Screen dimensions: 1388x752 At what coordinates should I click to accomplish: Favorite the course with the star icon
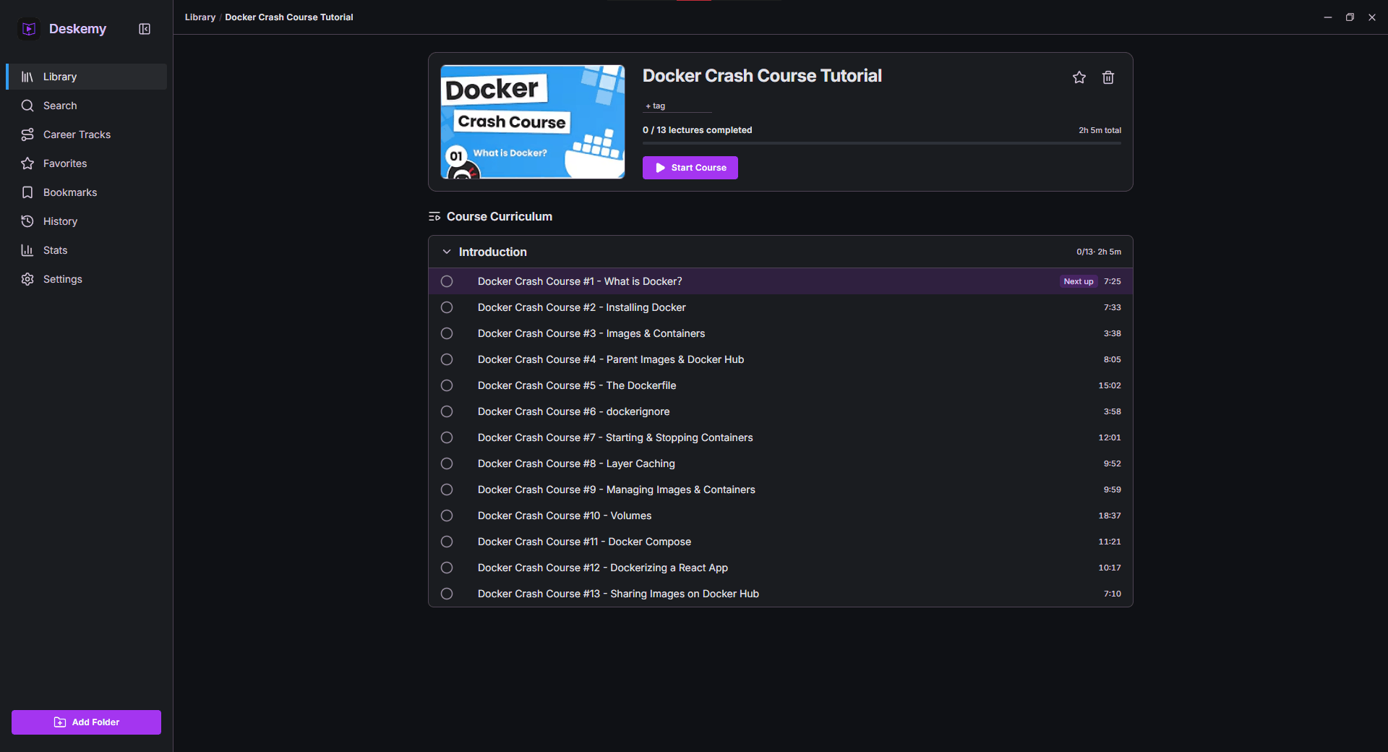1079,77
